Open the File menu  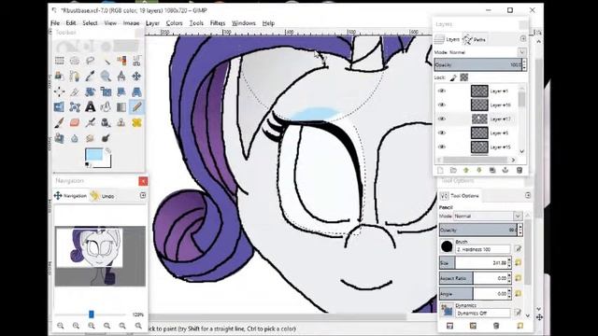(x=55, y=23)
